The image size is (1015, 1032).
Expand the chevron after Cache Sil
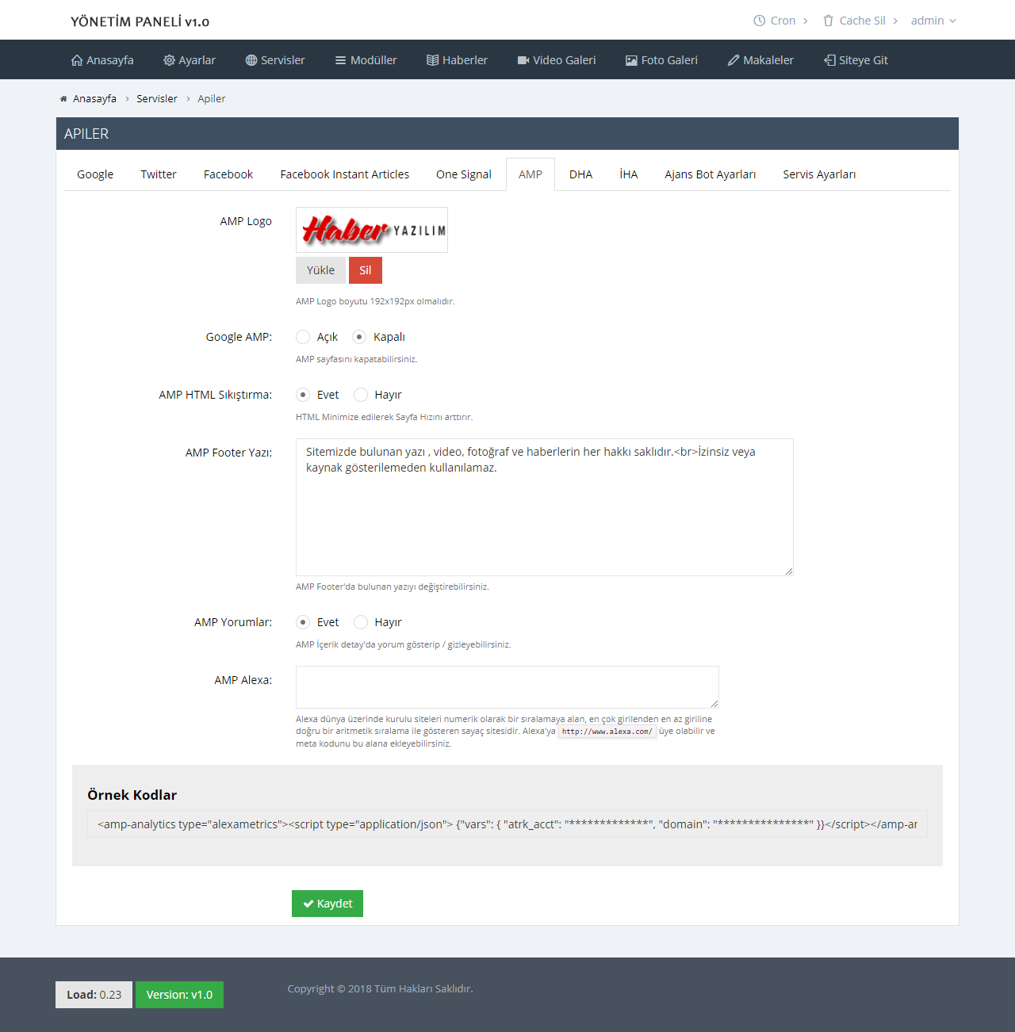[895, 21]
